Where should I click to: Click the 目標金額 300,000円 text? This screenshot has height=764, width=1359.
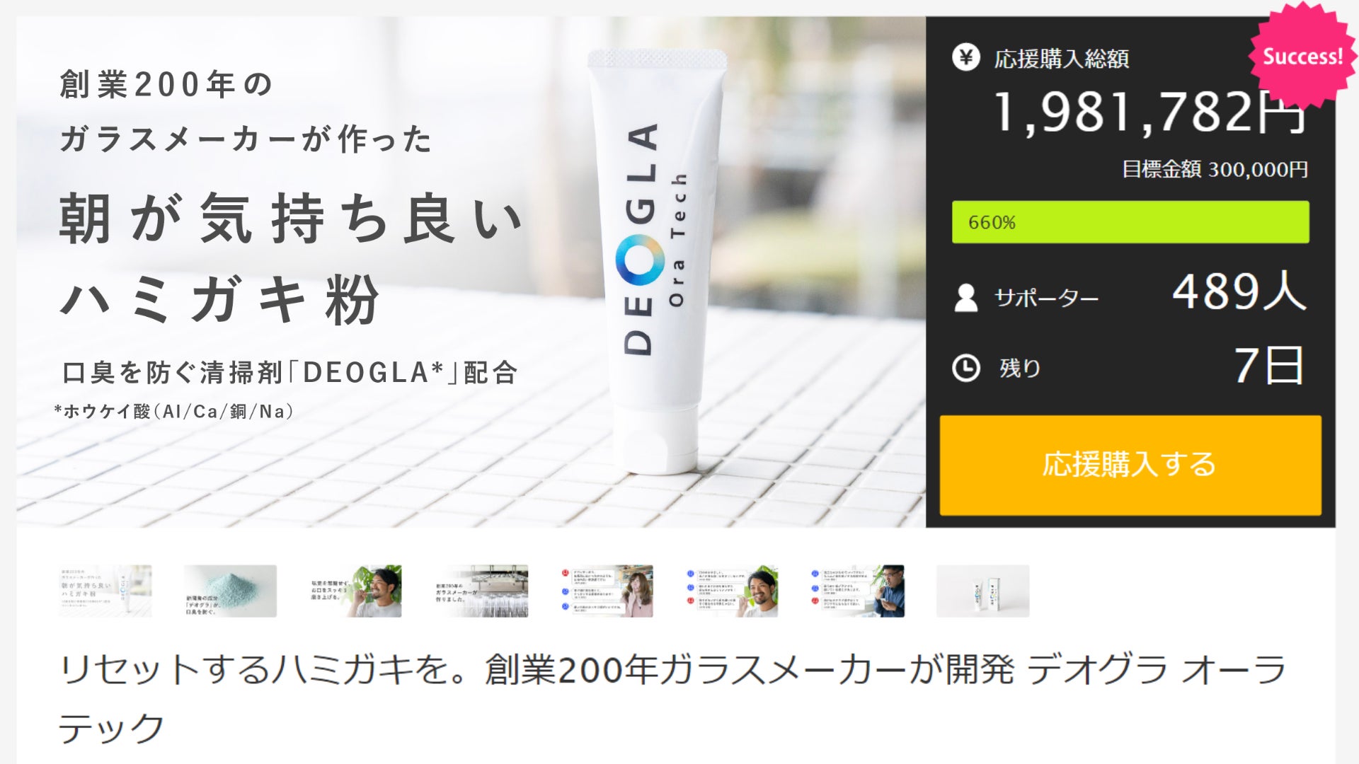click(x=1215, y=170)
